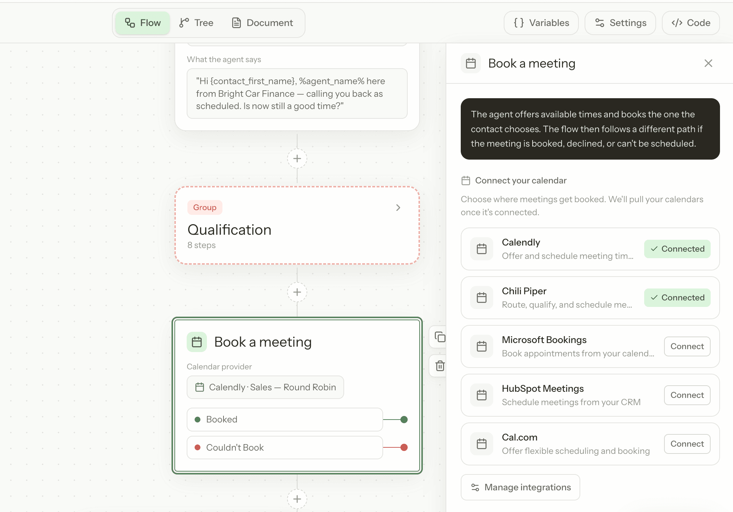Open Calendly Sales Round Robin provider selector
The width and height of the screenshot is (733, 512).
click(265, 387)
